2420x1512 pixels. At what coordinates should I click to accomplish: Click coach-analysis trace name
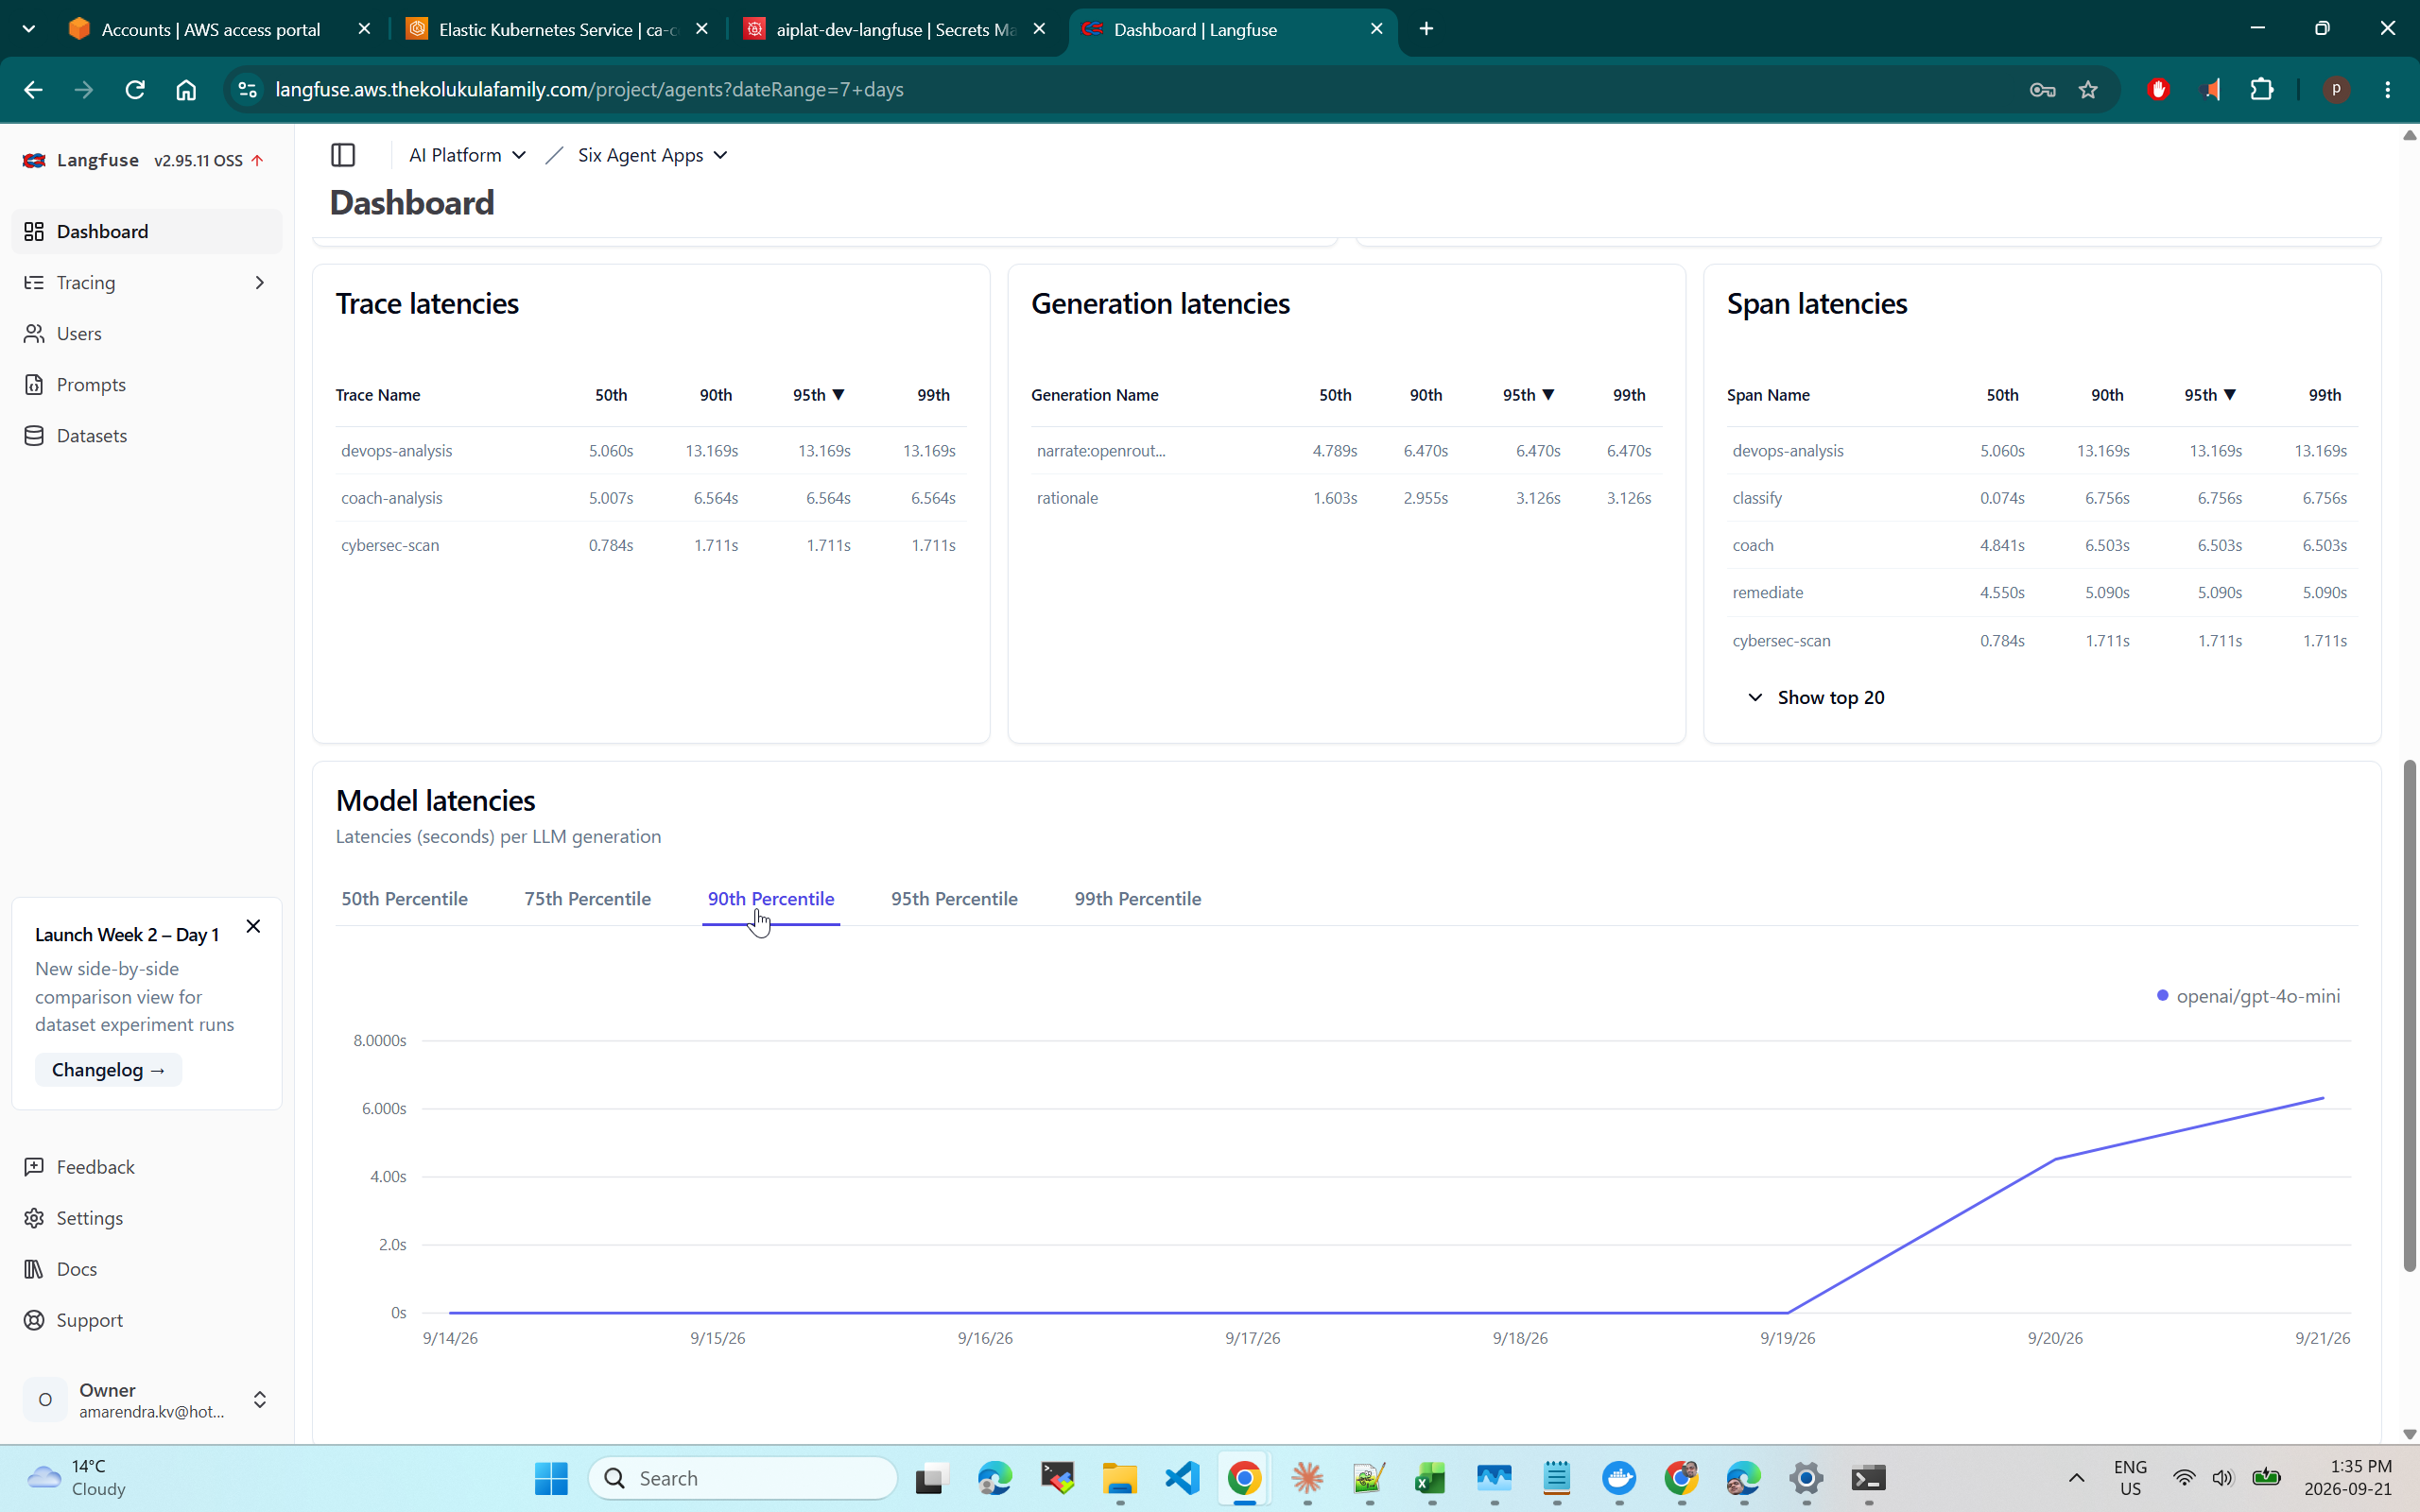pos(391,498)
